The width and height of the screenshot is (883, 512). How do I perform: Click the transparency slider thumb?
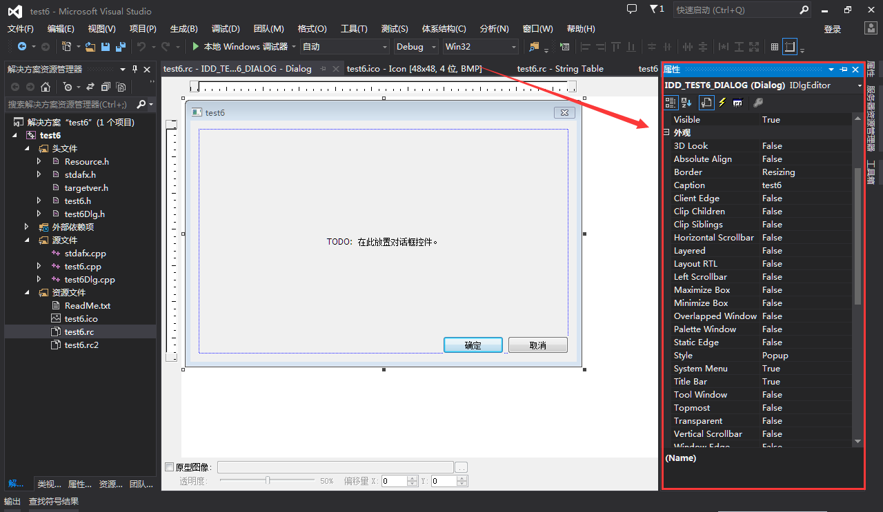pyautogui.click(x=268, y=480)
